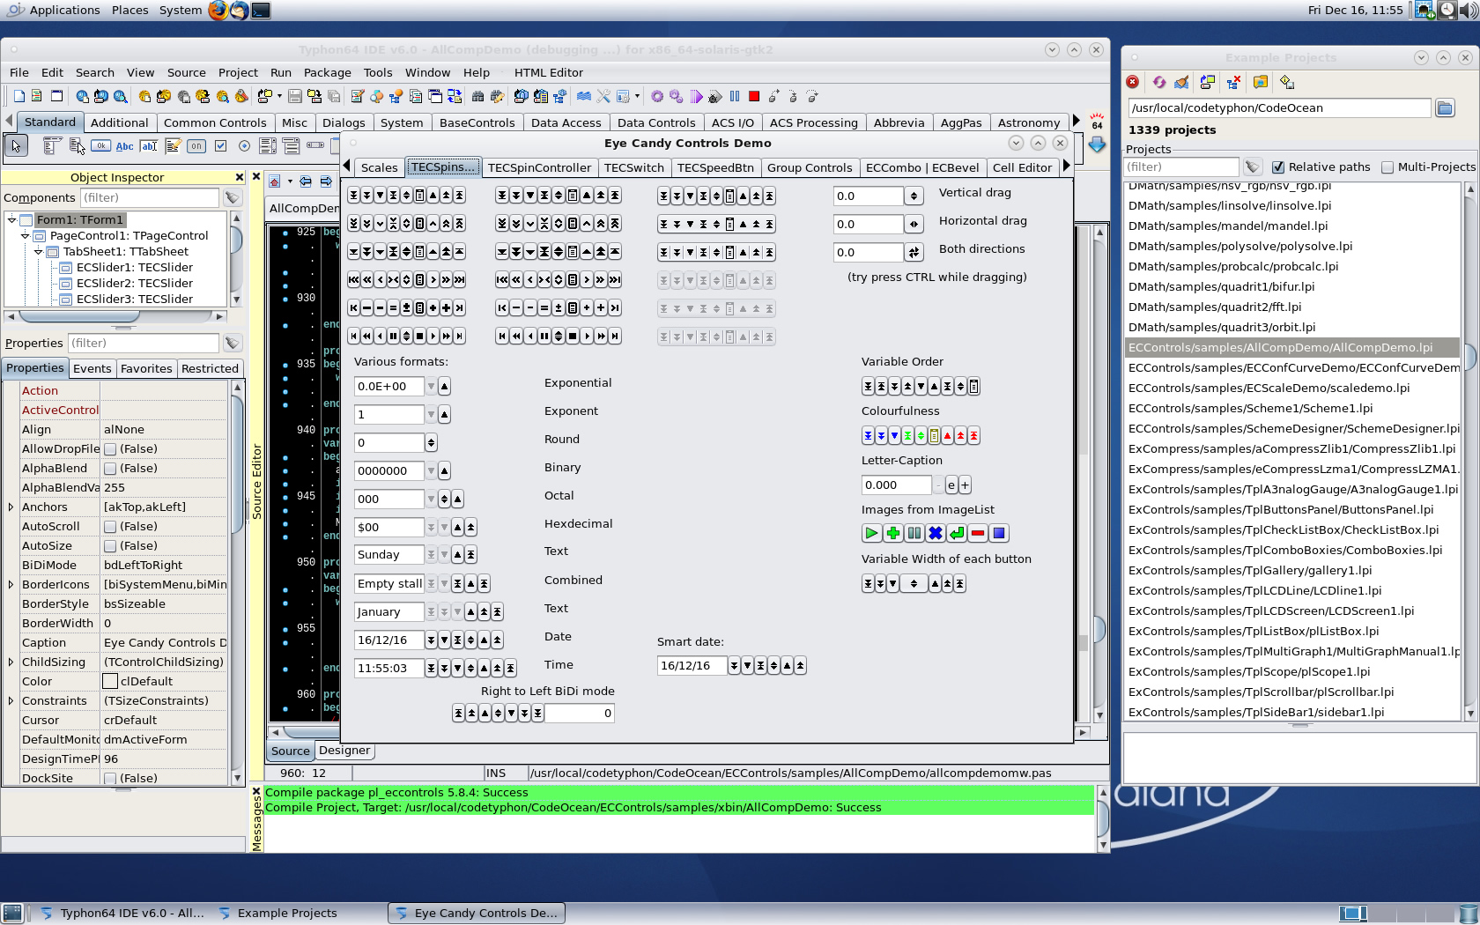Enable the Multi-Projects checkbox
1480x925 pixels.
(1387, 167)
